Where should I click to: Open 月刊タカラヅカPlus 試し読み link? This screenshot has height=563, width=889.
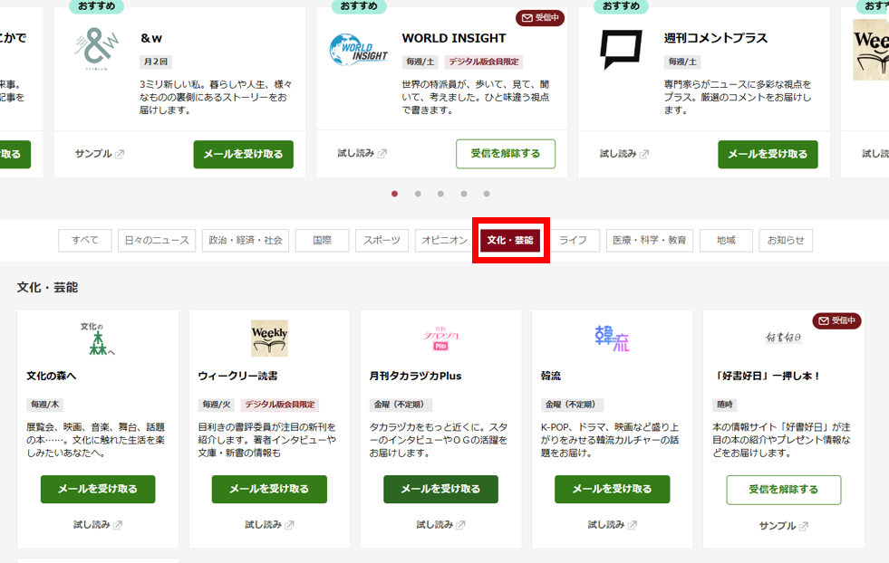(435, 525)
